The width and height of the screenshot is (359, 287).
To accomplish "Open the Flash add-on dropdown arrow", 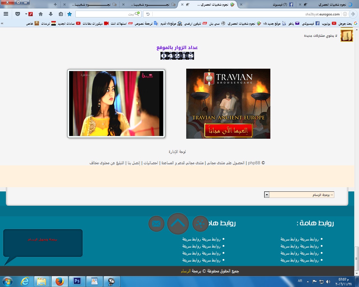I will click(26, 14).
